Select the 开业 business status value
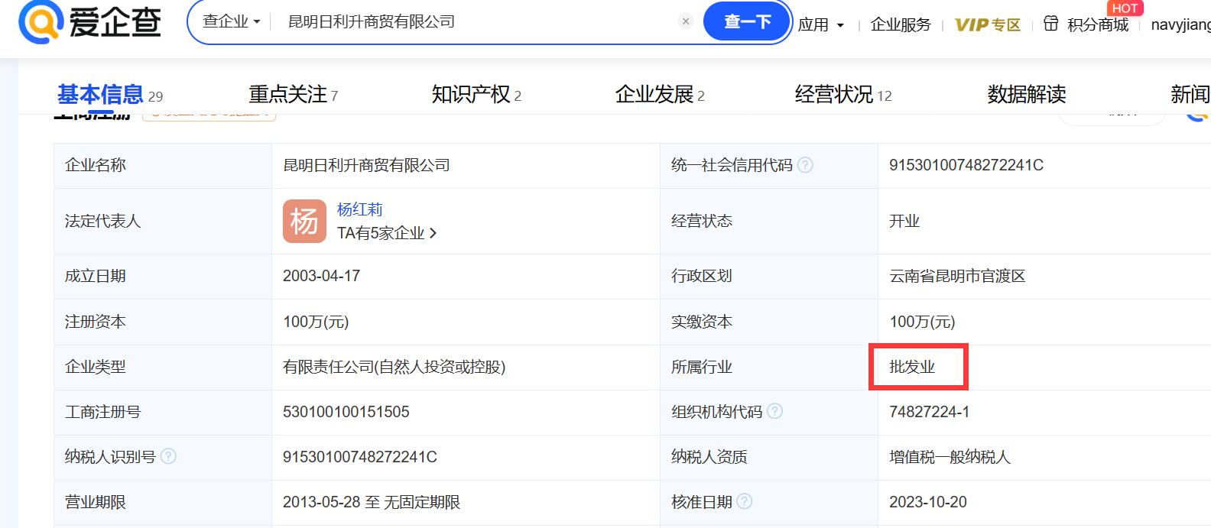 pos(904,221)
